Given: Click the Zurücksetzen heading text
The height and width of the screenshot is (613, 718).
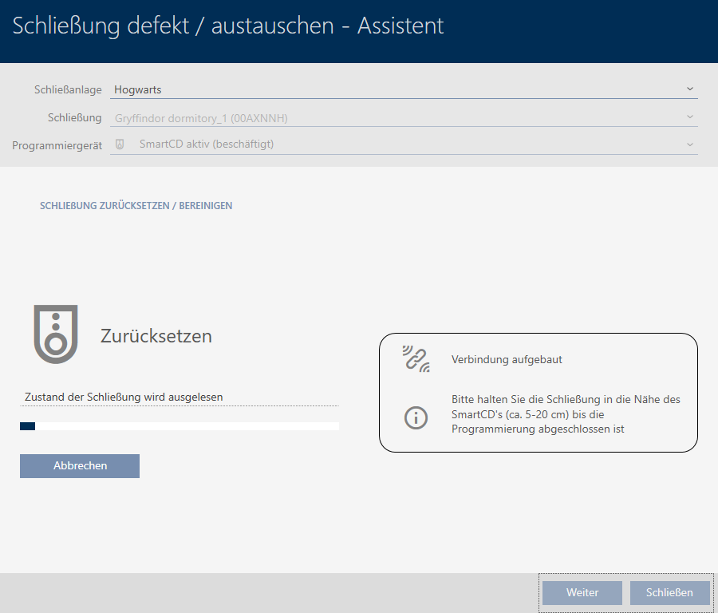Looking at the screenshot, I should 156,336.
